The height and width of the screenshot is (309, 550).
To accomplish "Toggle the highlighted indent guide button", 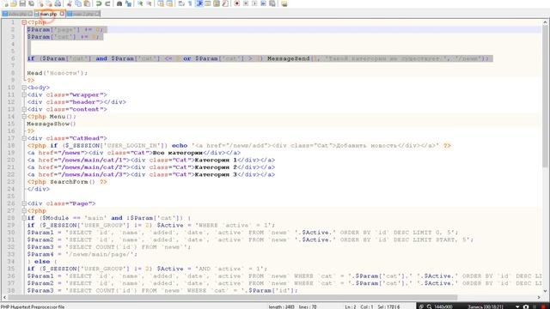I will coord(199,3).
